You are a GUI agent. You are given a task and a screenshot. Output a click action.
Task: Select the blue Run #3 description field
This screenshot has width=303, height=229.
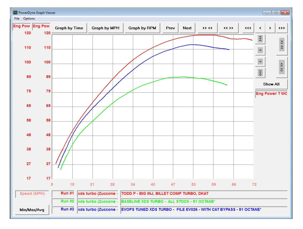click(204, 210)
